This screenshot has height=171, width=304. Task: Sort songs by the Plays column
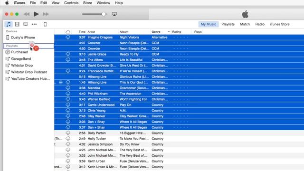point(198,32)
